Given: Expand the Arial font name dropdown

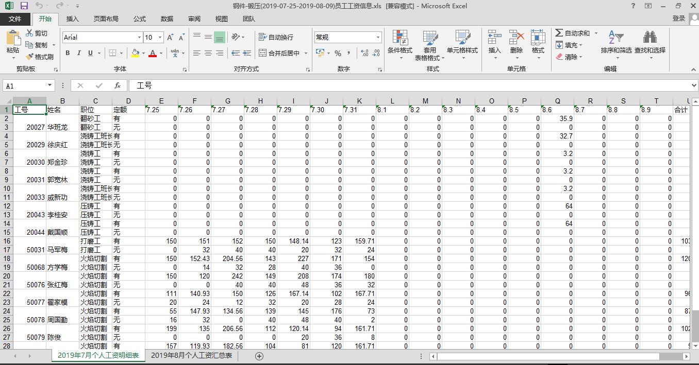Looking at the screenshot, I should [x=139, y=38].
